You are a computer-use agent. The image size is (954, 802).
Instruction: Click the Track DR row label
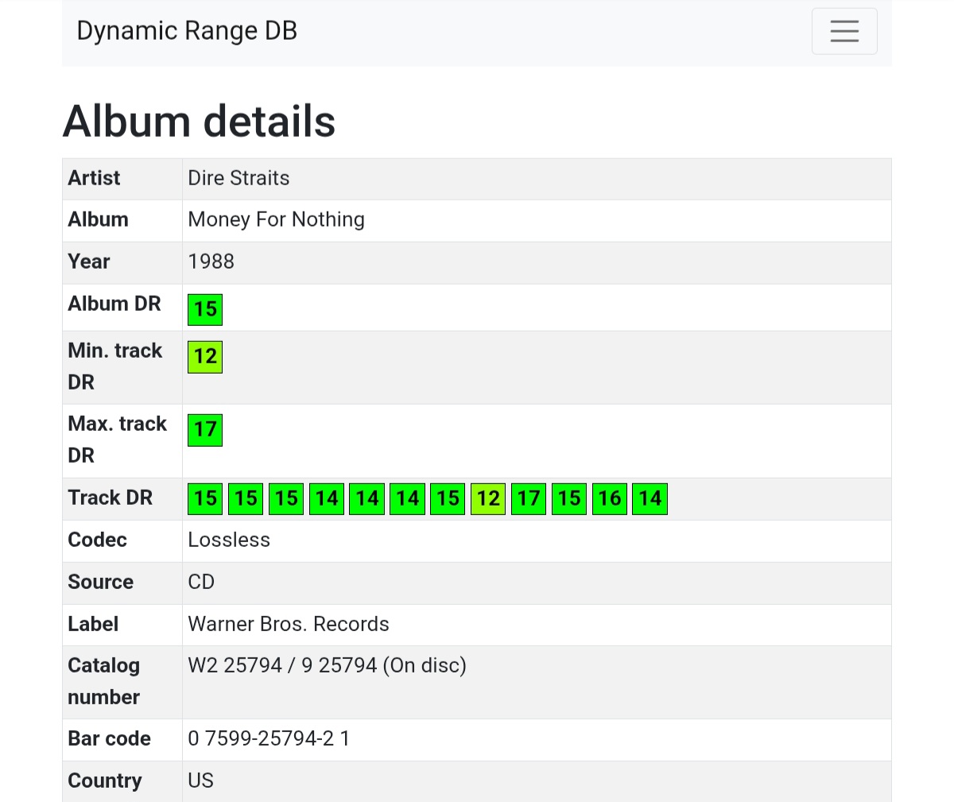click(x=110, y=498)
